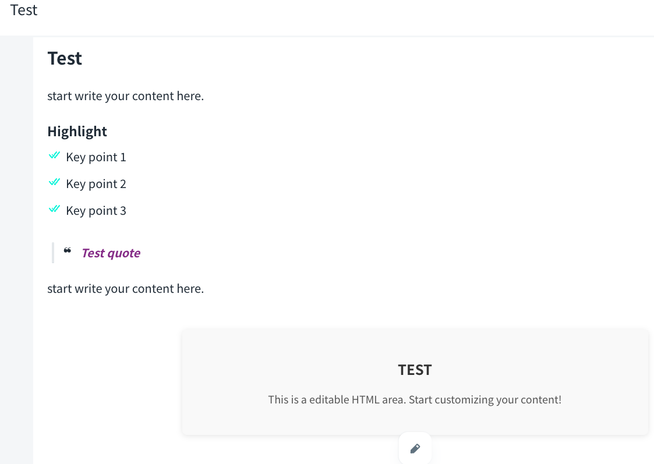The image size is (654, 464).
Task: Click the first start write your content paragraph
Action: (125, 96)
